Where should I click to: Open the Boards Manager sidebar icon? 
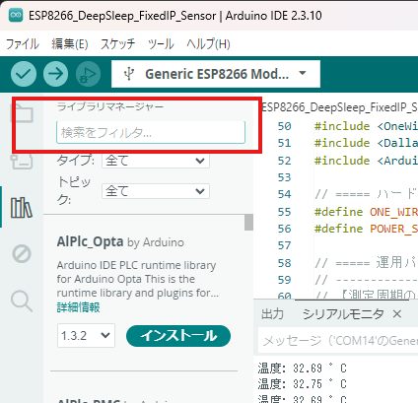[x=22, y=161]
